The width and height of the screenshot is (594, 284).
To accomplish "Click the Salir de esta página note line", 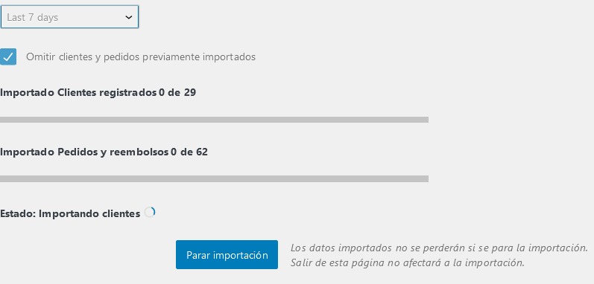I will [x=408, y=262].
